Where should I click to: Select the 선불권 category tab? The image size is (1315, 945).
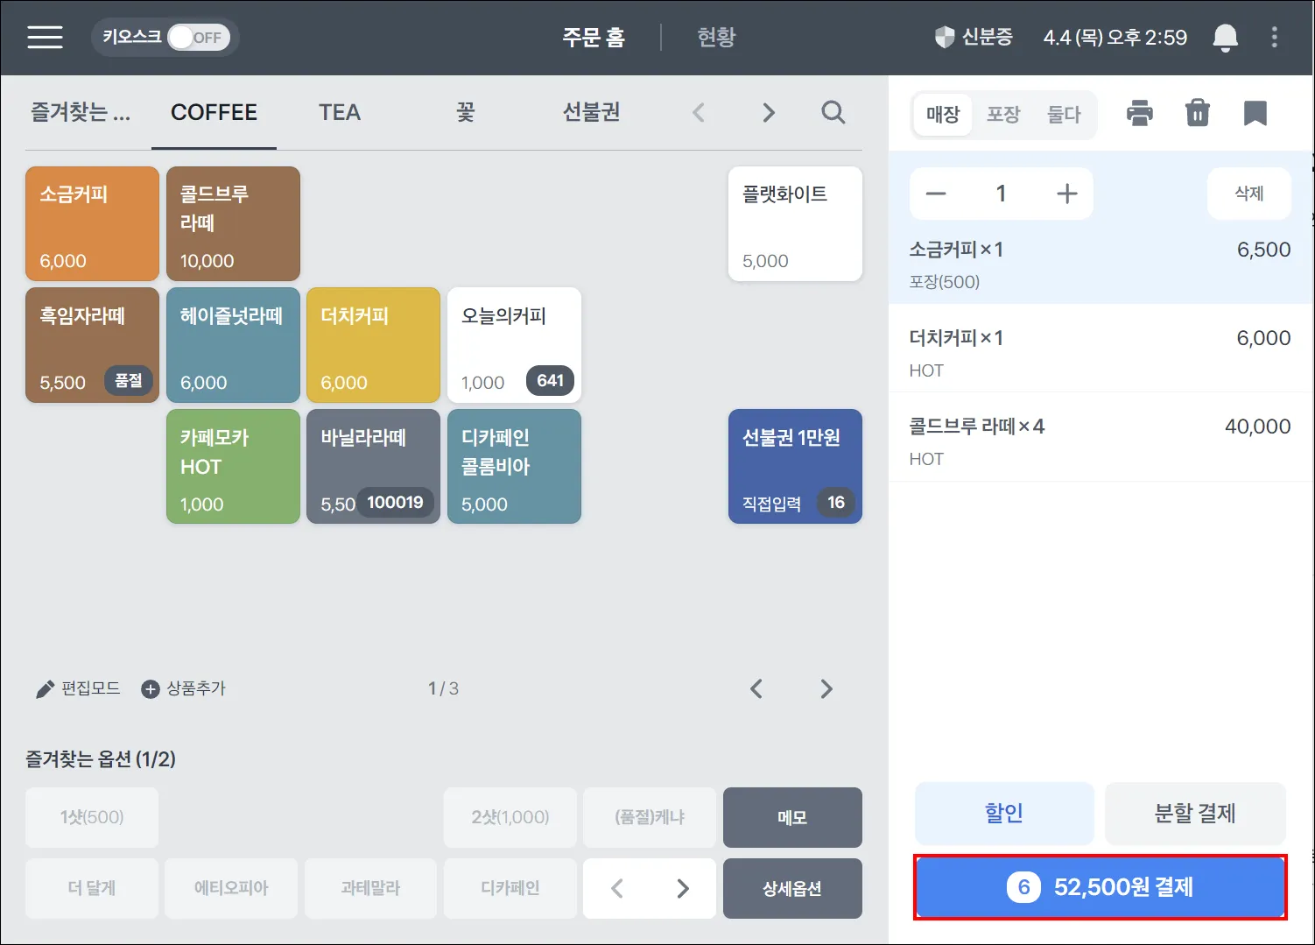point(591,112)
